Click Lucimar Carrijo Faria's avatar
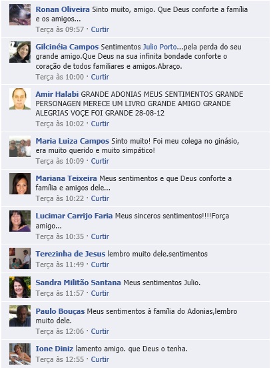 20,221
